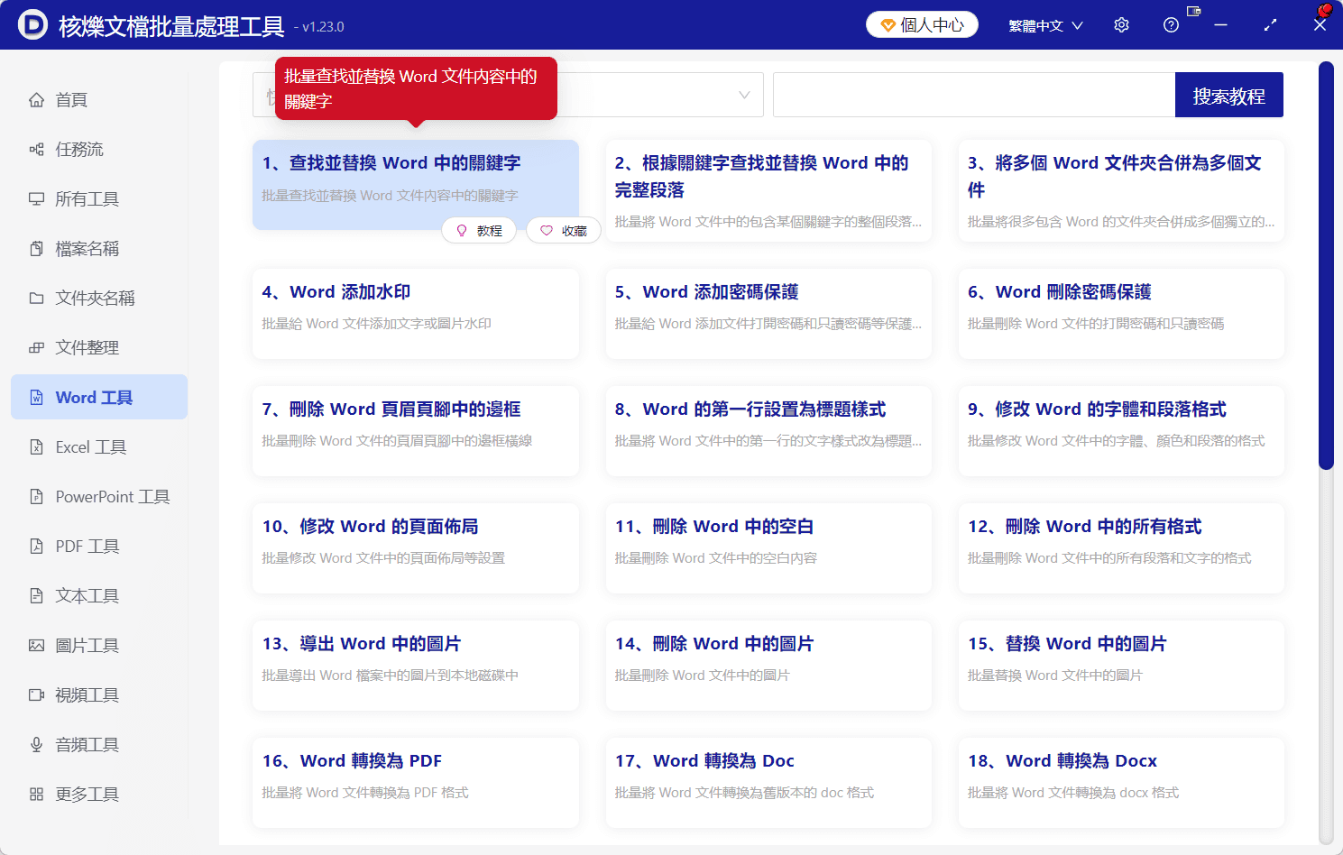Open settings via the gear icon
Viewport: 1343px width, 855px height.
point(1121,25)
